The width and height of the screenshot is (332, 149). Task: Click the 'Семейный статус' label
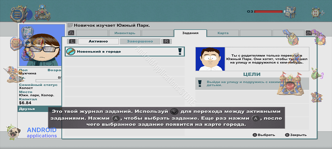coord(38,85)
